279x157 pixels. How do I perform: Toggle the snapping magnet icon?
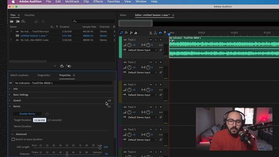(160, 33)
